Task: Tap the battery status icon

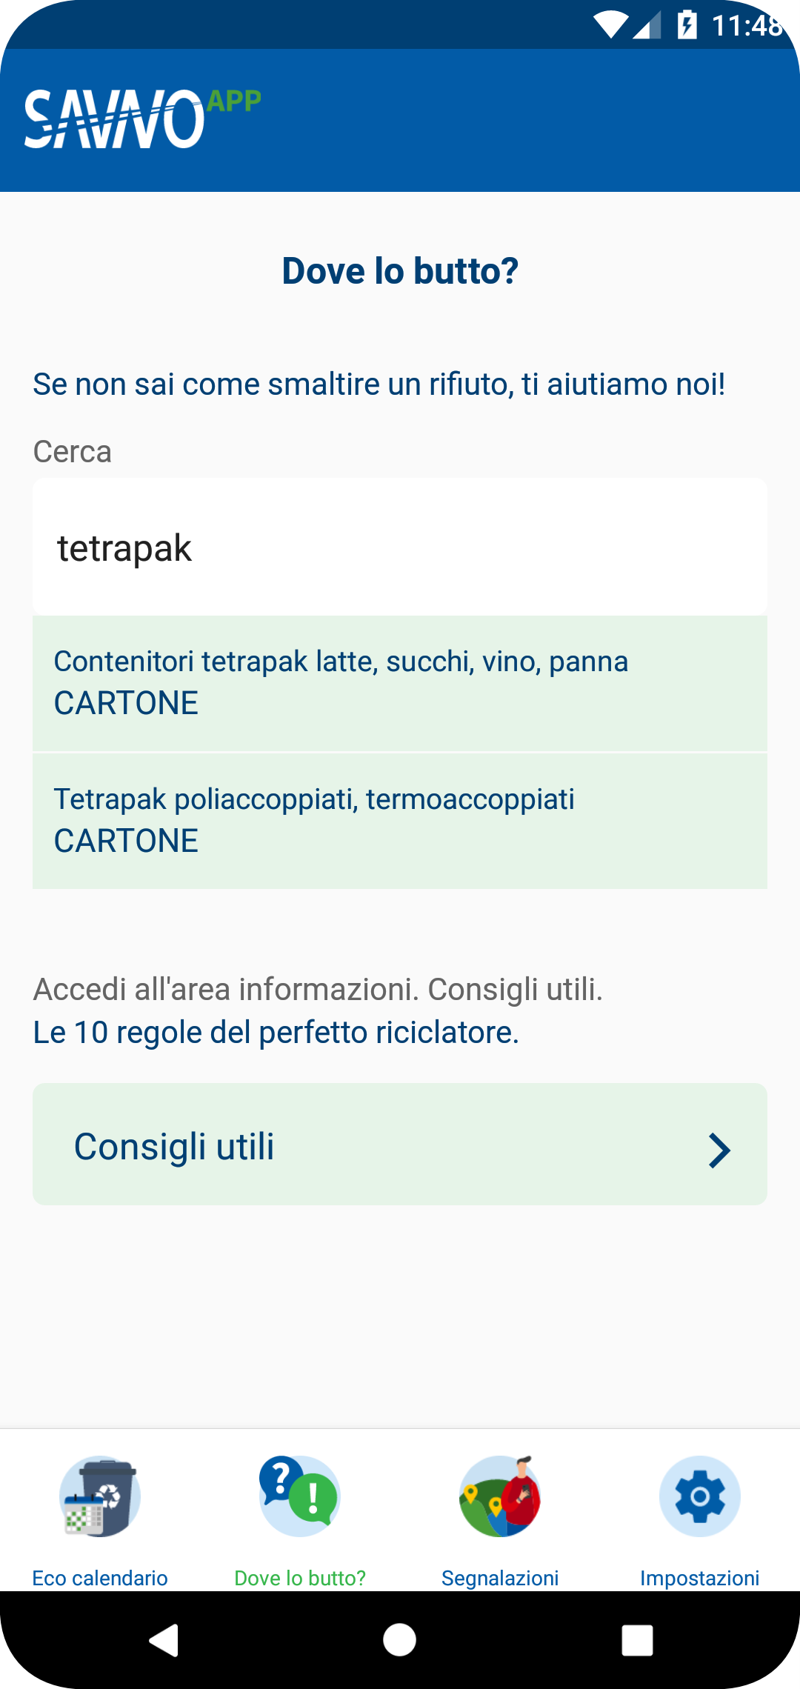Action: click(687, 25)
